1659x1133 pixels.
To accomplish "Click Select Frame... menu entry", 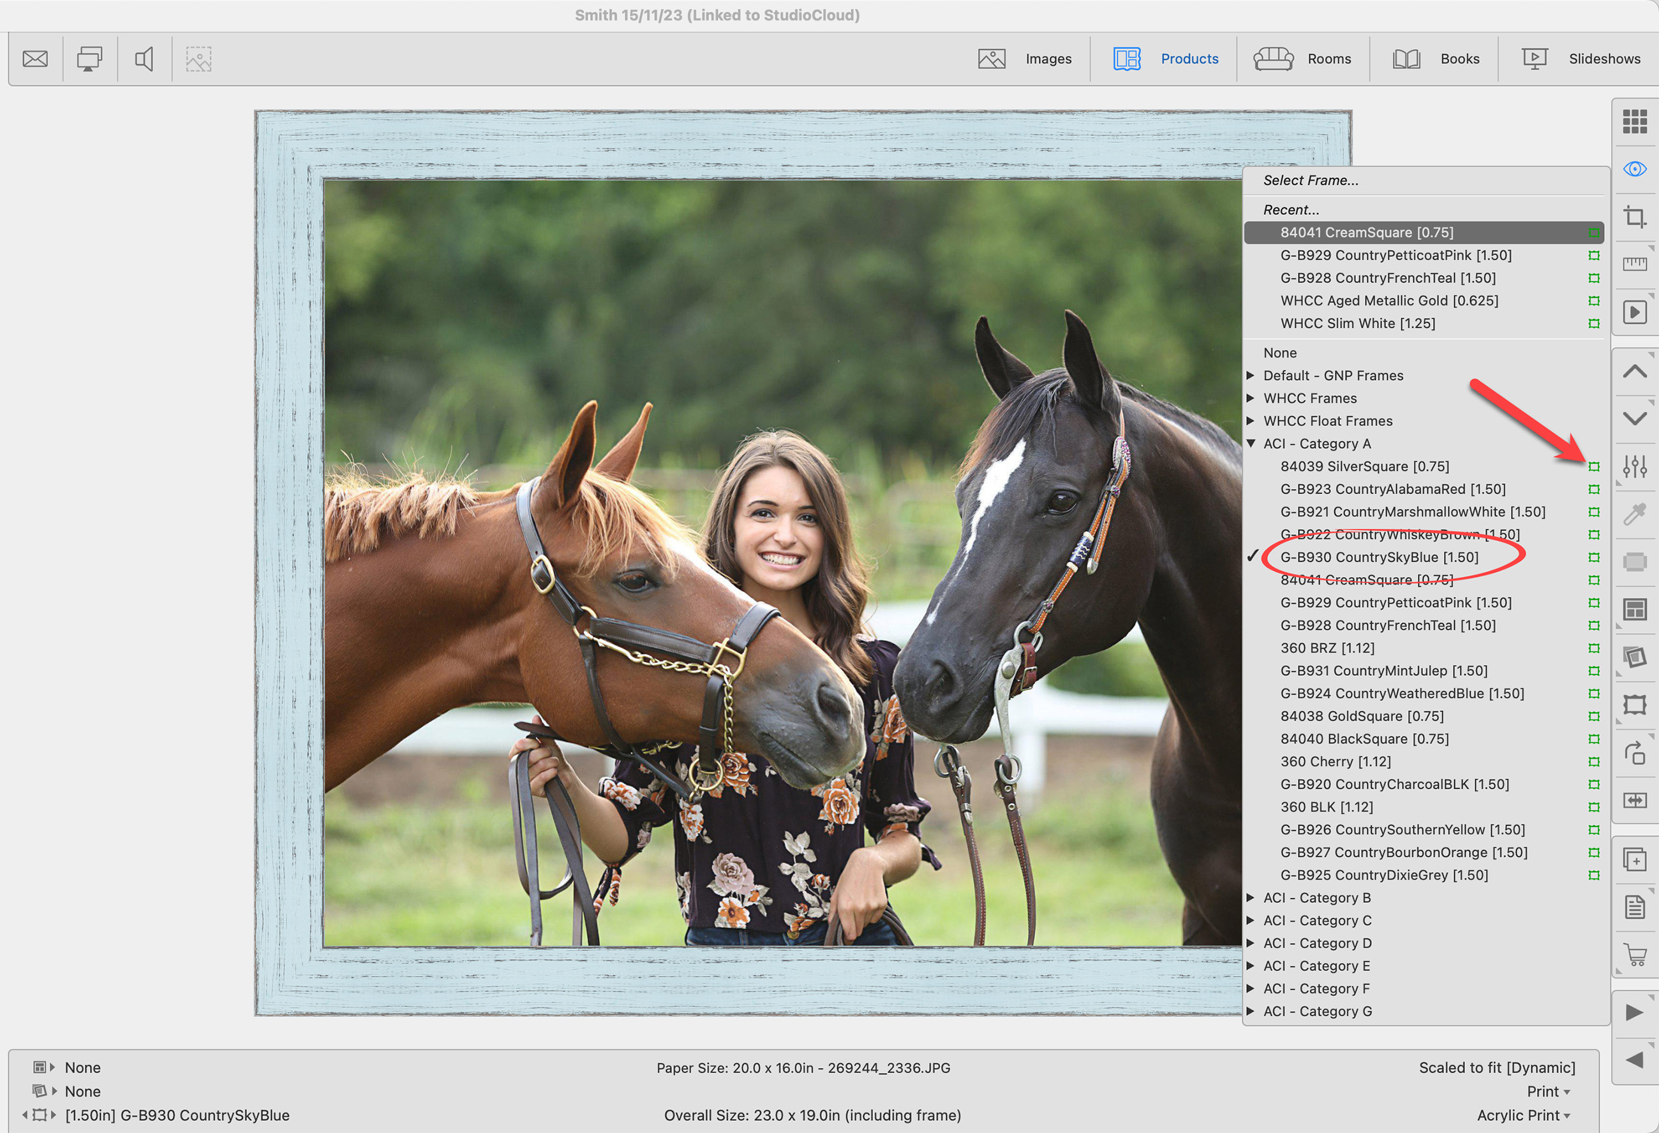I will click(1311, 180).
